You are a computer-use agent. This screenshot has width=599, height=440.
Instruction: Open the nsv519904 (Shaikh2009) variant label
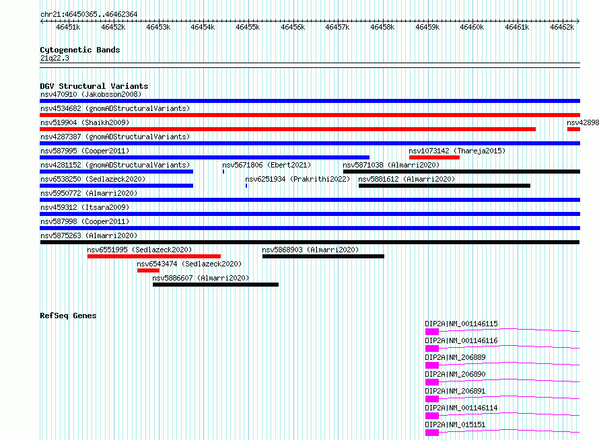(x=85, y=122)
